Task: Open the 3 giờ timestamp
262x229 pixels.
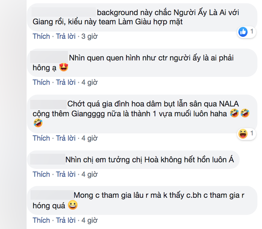Action: click(x=90, y=36)
